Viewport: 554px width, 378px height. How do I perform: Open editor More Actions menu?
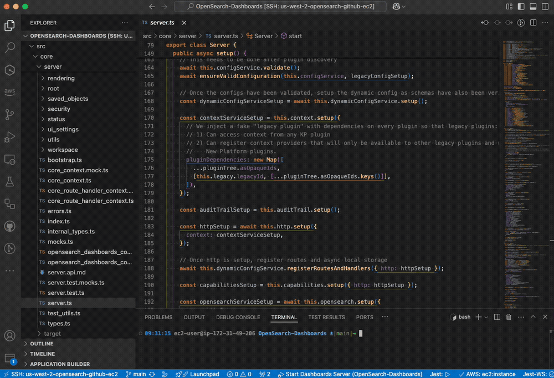[x=545, y=23]
